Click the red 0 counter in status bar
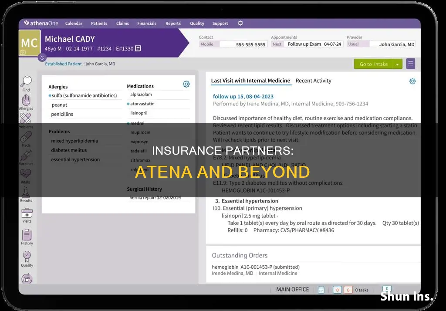Image resolution: width=446 pixels, height=311 pixels. point(348,290)
